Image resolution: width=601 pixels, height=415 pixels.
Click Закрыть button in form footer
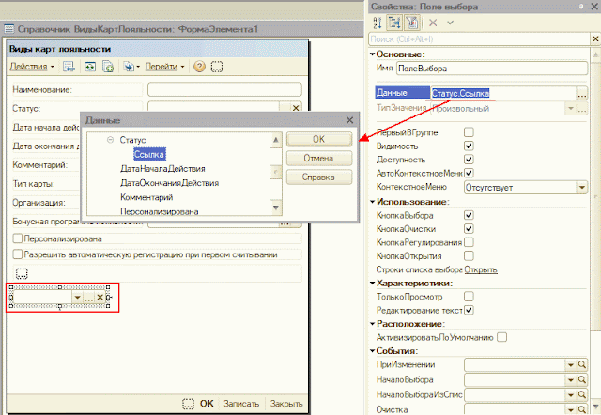(286, 404)
